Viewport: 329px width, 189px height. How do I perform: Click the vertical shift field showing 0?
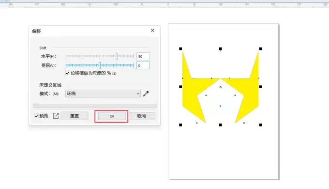143,65
